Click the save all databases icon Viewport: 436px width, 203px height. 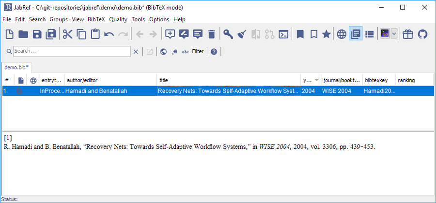click(x=51, y=34)
